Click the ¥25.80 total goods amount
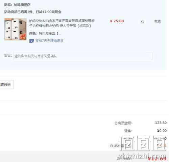 point(161,123)
